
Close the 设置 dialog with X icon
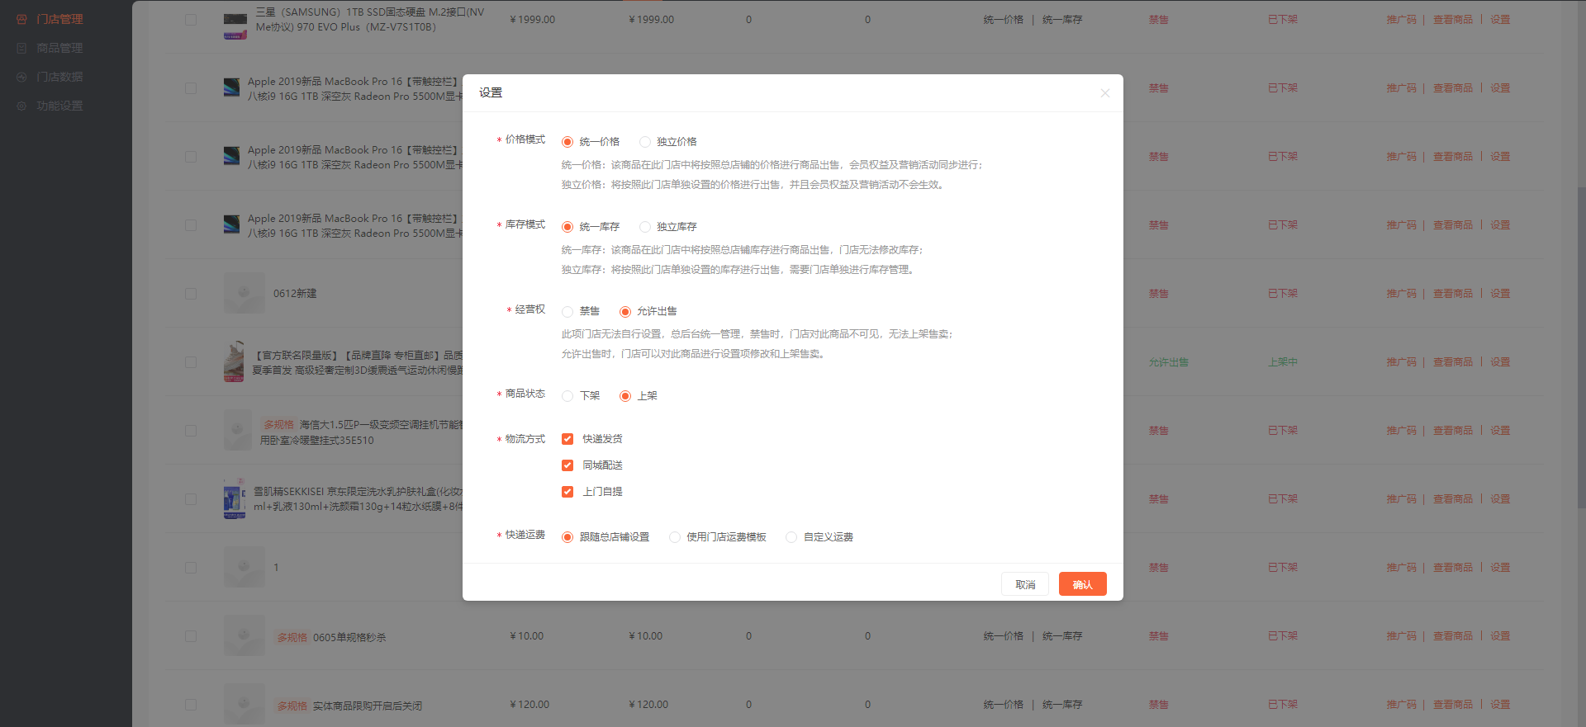[x=1104, y=93]
